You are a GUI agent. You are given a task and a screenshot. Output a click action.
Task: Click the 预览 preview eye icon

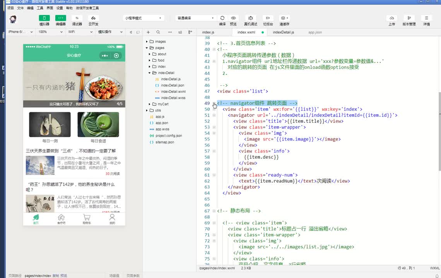[233, 18]
